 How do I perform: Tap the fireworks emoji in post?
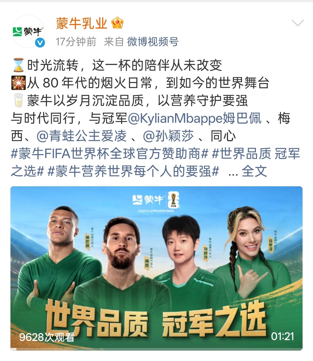pos(19,83)
